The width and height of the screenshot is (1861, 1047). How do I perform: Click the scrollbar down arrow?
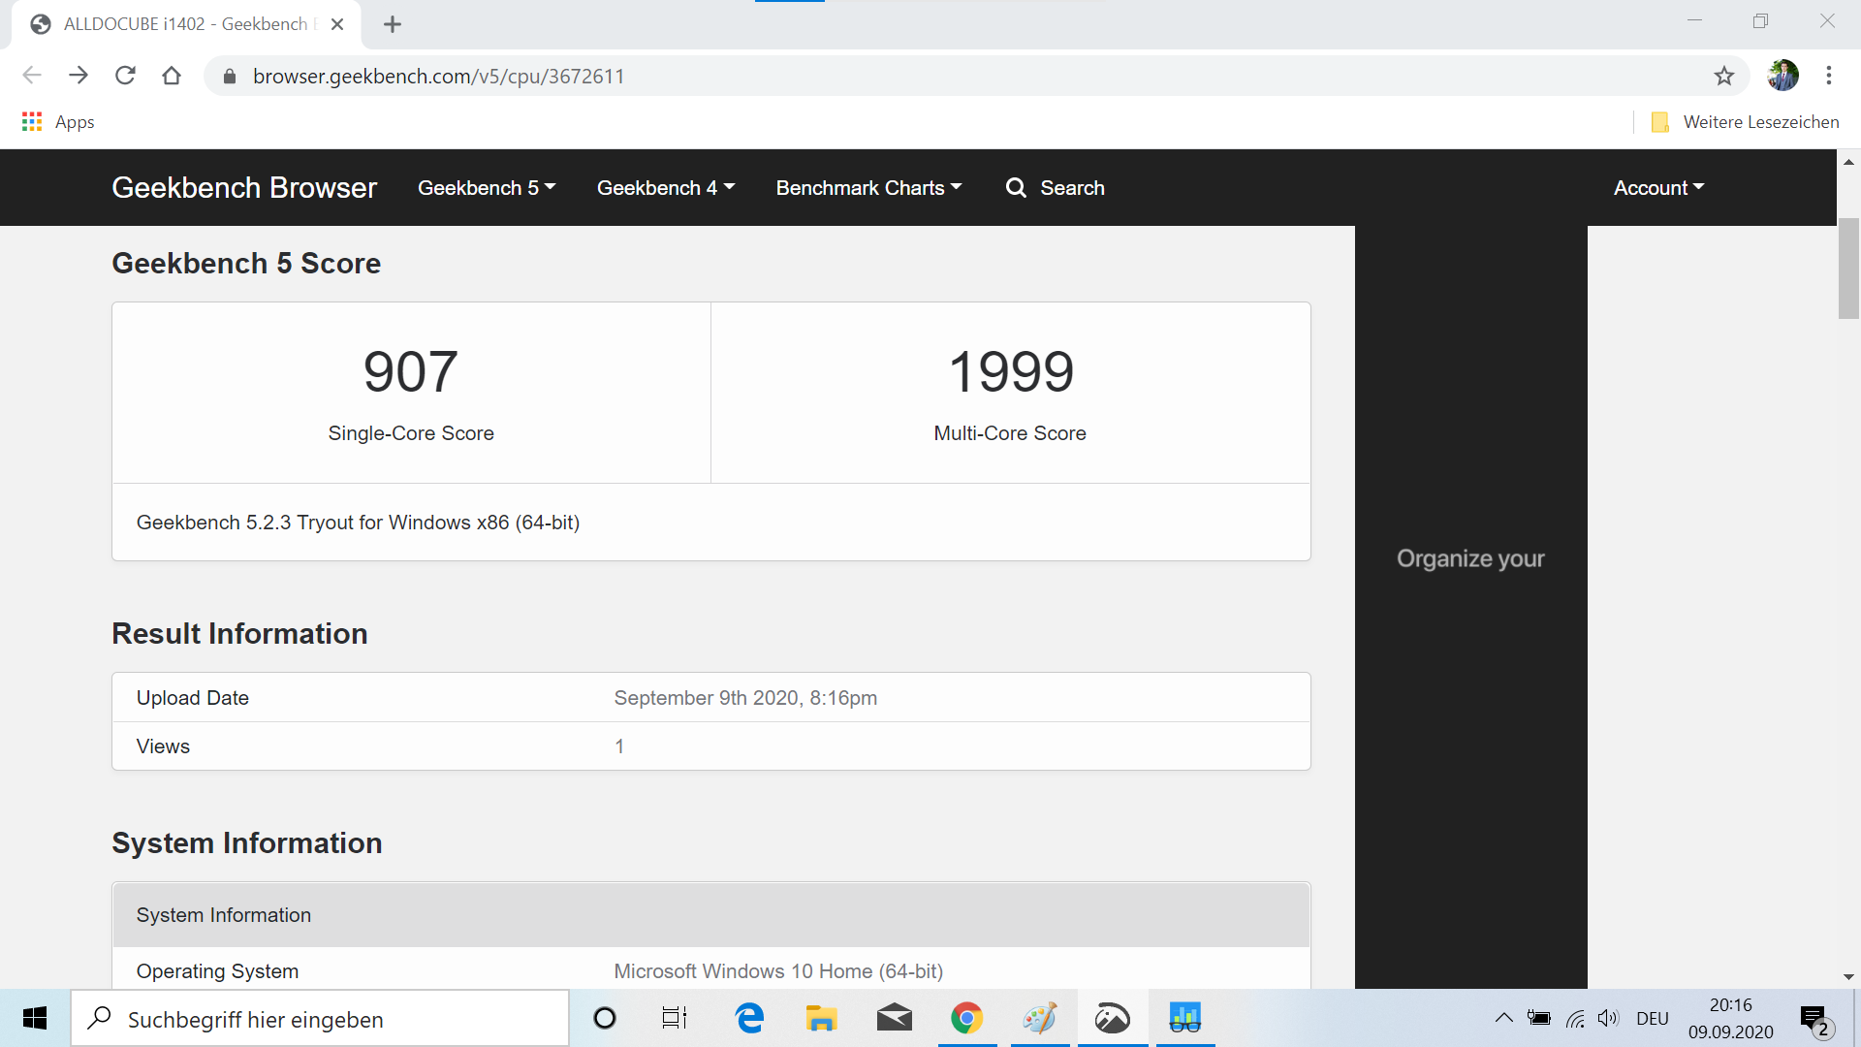click(1848, 977)
